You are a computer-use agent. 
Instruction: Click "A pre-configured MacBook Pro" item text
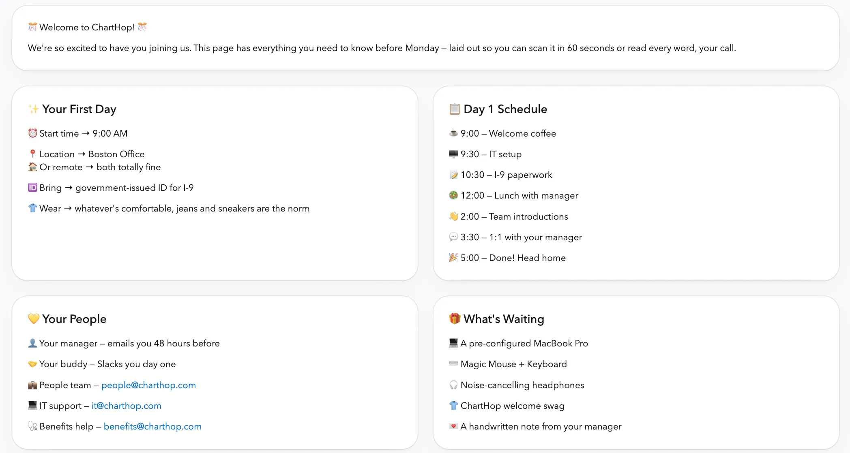tap(524, 343)
